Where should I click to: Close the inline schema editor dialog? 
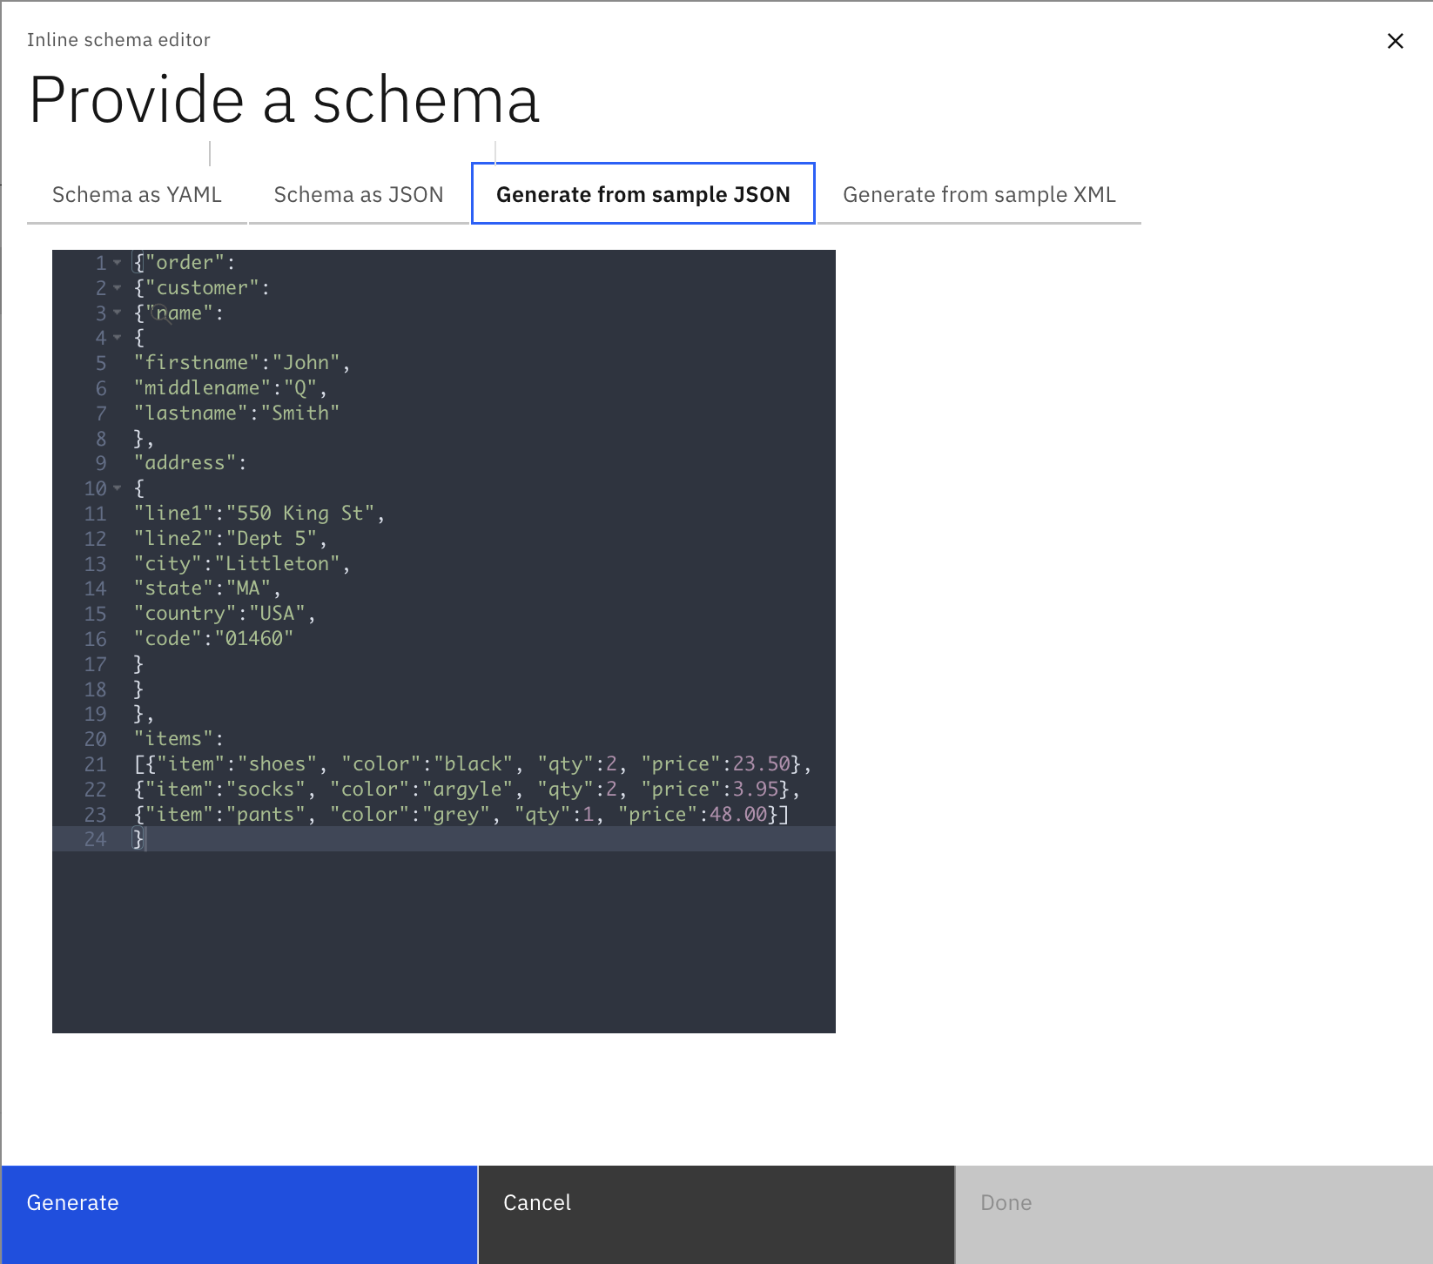(1395, 41)
